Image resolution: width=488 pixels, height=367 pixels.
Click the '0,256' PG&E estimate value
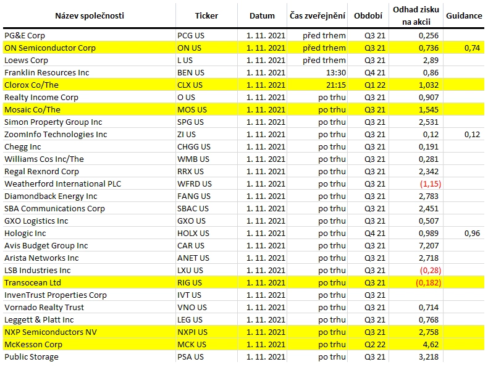[x=416, y=35]
